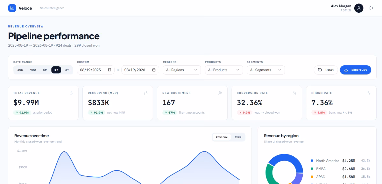Click the $1.20M y-axis label
Image resolution: width=382 pixels, height=184 pixels.
[22, 151]
